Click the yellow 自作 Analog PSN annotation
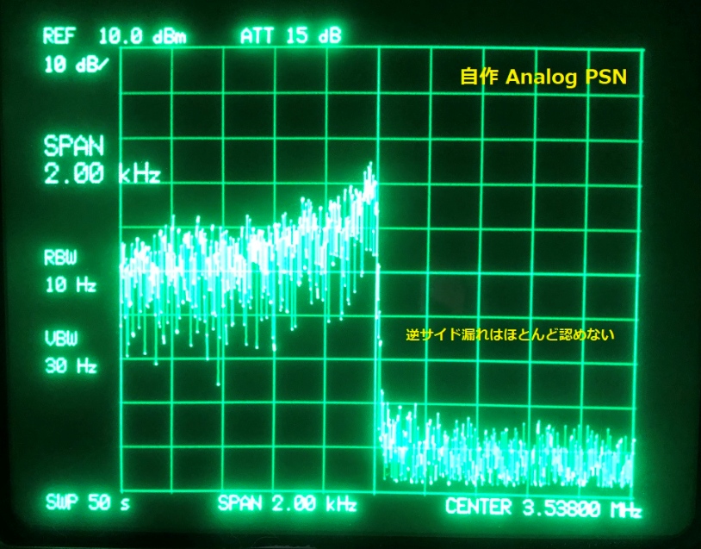Viewport: 701px width, 549px height. click(x=543, y=77)
